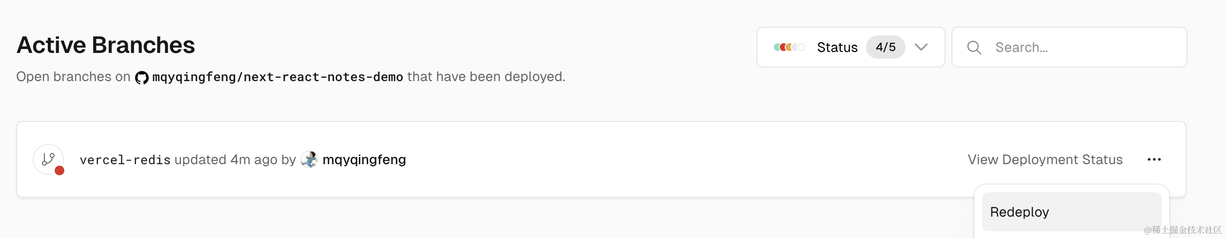
Task: Expand the Status filter chevron
Action: 921,47
